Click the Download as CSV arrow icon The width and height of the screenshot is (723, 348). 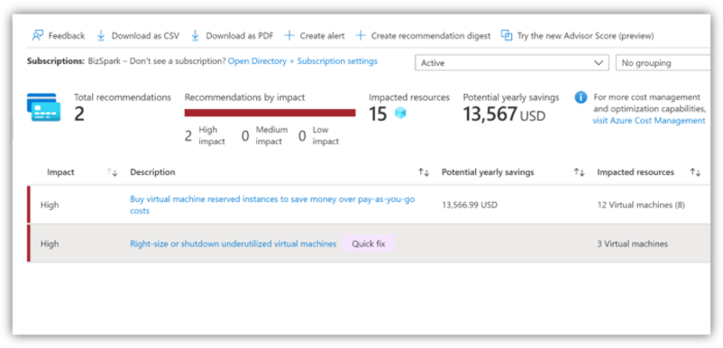point(101,35)
